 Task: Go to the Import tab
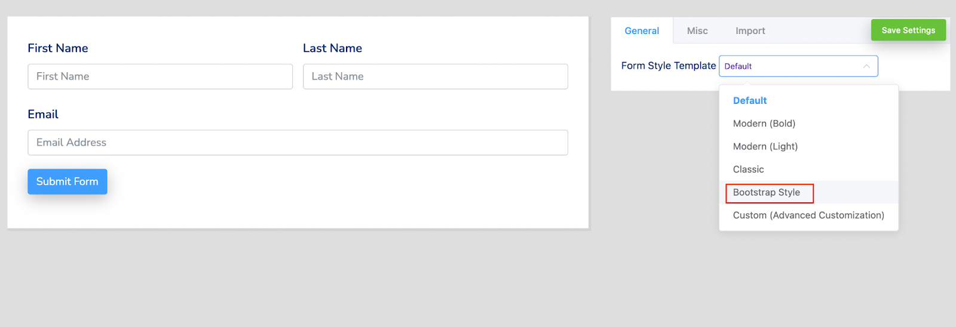(750, 31)
